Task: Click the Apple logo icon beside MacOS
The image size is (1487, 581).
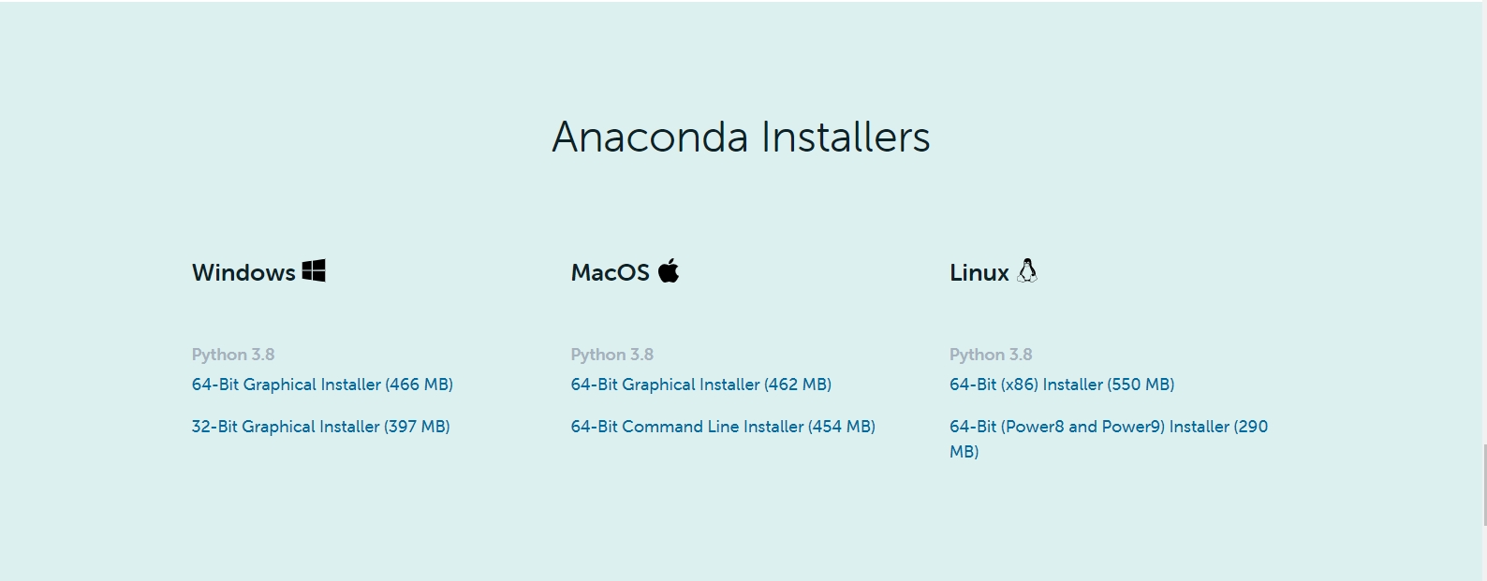Action: click(x=669, y=271)
